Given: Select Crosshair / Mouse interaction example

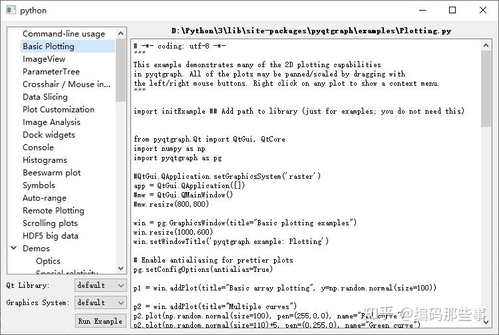Looking at the screenshot, I should 67,84.
